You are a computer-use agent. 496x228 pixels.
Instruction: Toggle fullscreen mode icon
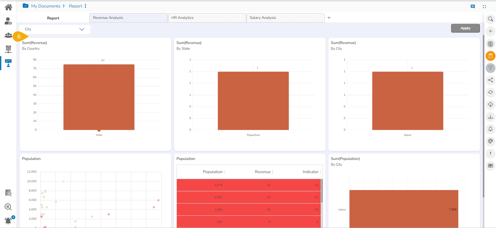click(484, 7)
